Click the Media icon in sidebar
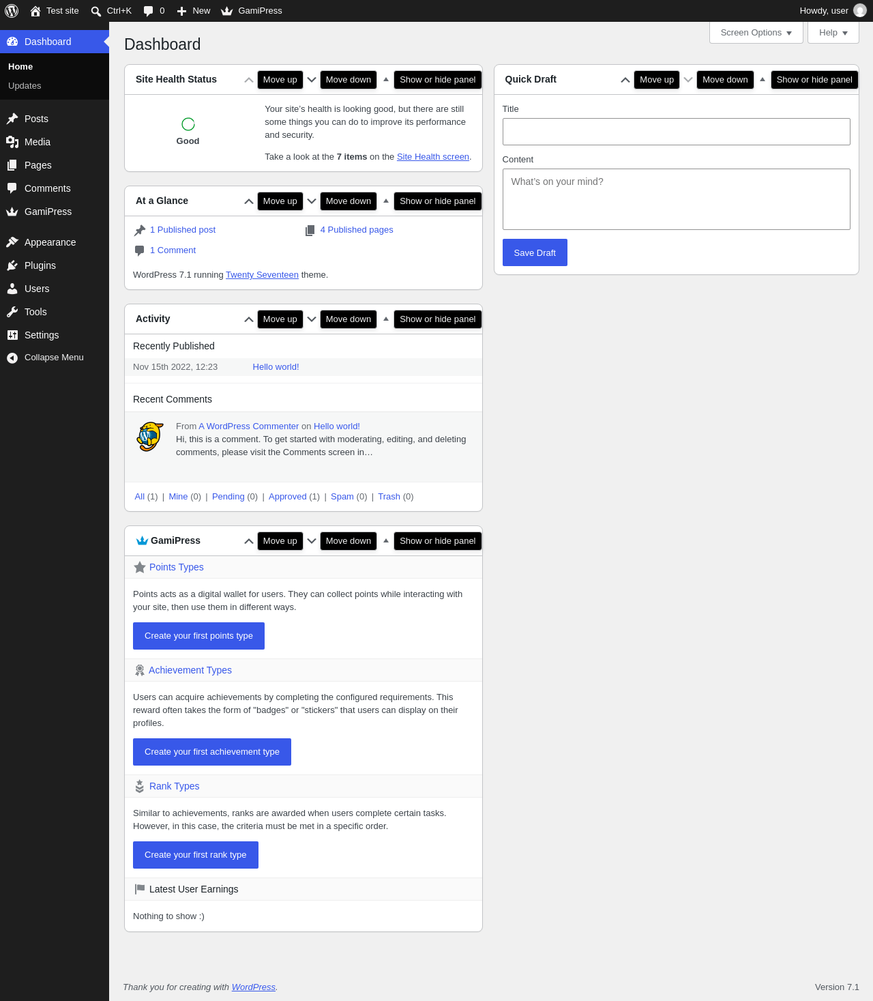 [12, 142]
